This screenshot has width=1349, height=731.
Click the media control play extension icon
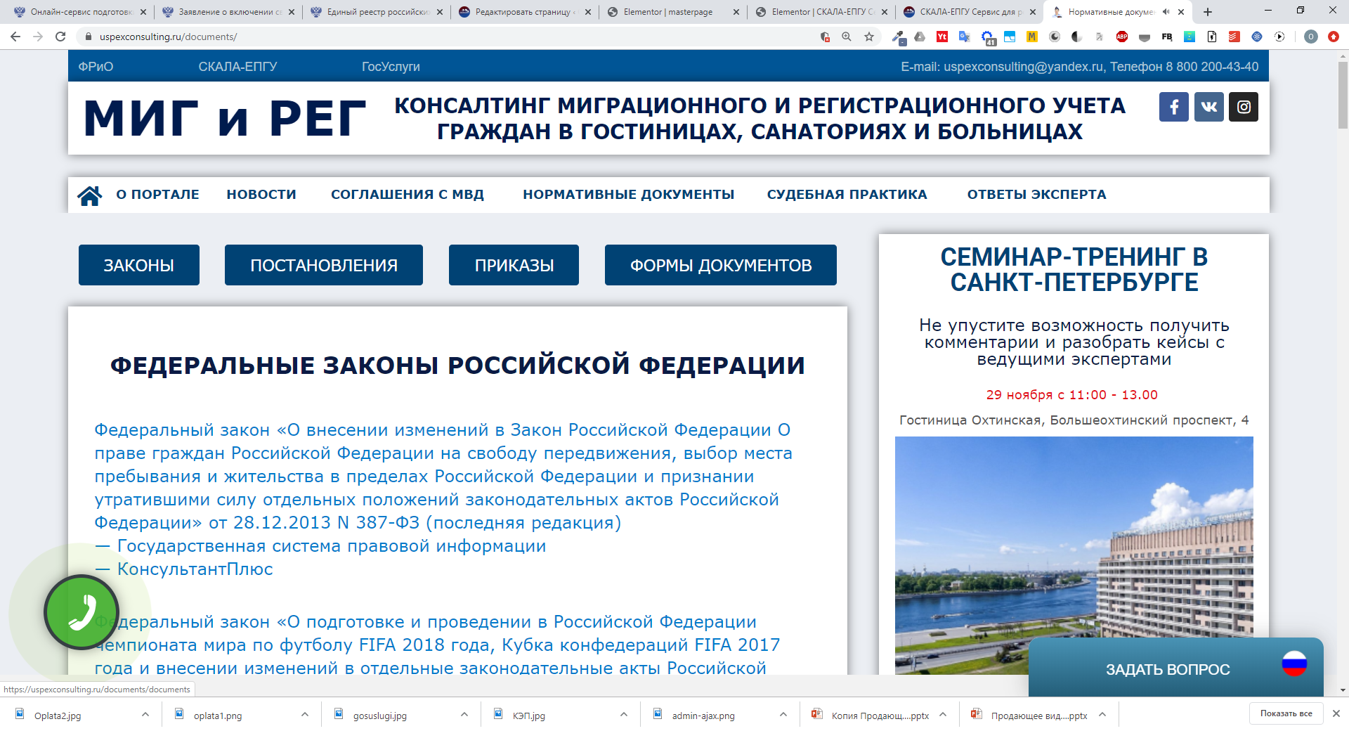1279,37
